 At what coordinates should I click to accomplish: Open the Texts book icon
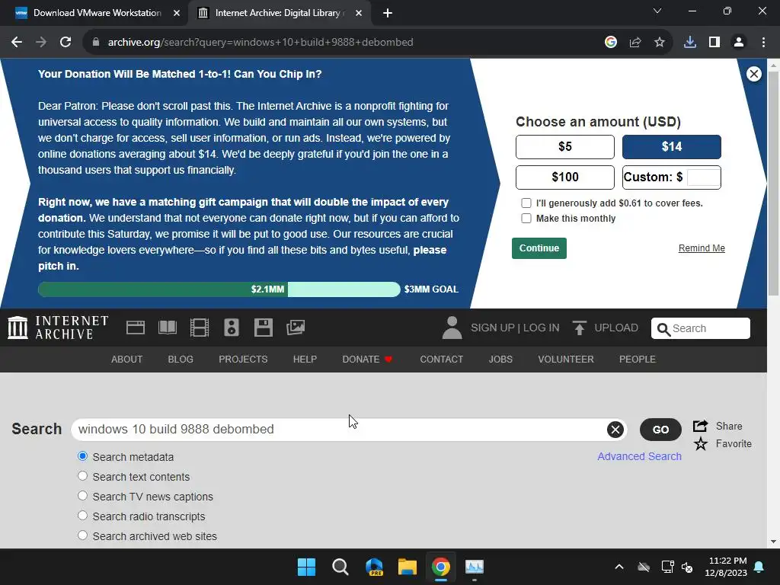pos(167,328)
